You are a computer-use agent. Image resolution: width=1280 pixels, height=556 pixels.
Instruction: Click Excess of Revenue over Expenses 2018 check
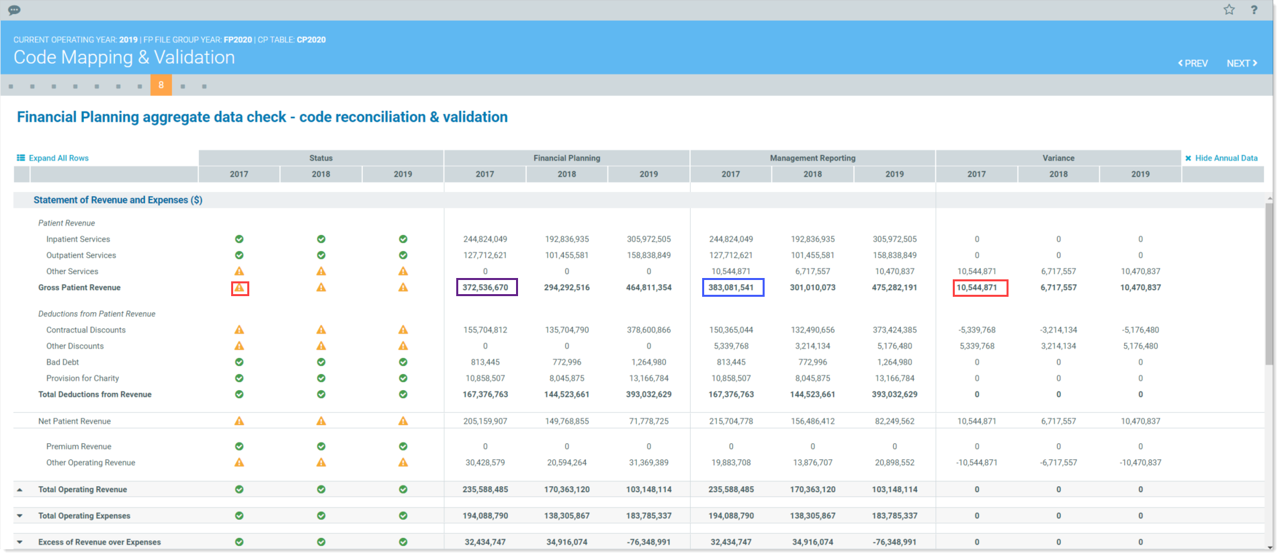[321, 542]
